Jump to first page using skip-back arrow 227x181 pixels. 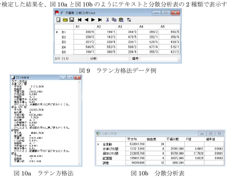[x=80, y=20]
